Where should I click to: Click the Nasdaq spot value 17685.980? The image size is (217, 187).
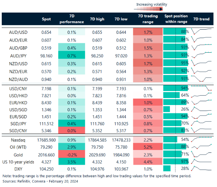point(46,139)
